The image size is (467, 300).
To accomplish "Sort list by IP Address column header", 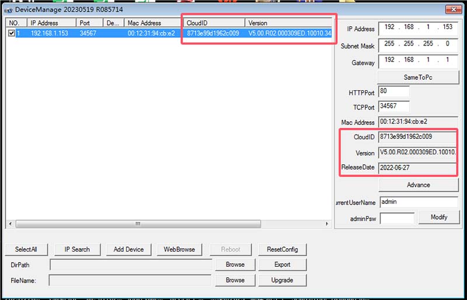I will (x=52, y=23).
